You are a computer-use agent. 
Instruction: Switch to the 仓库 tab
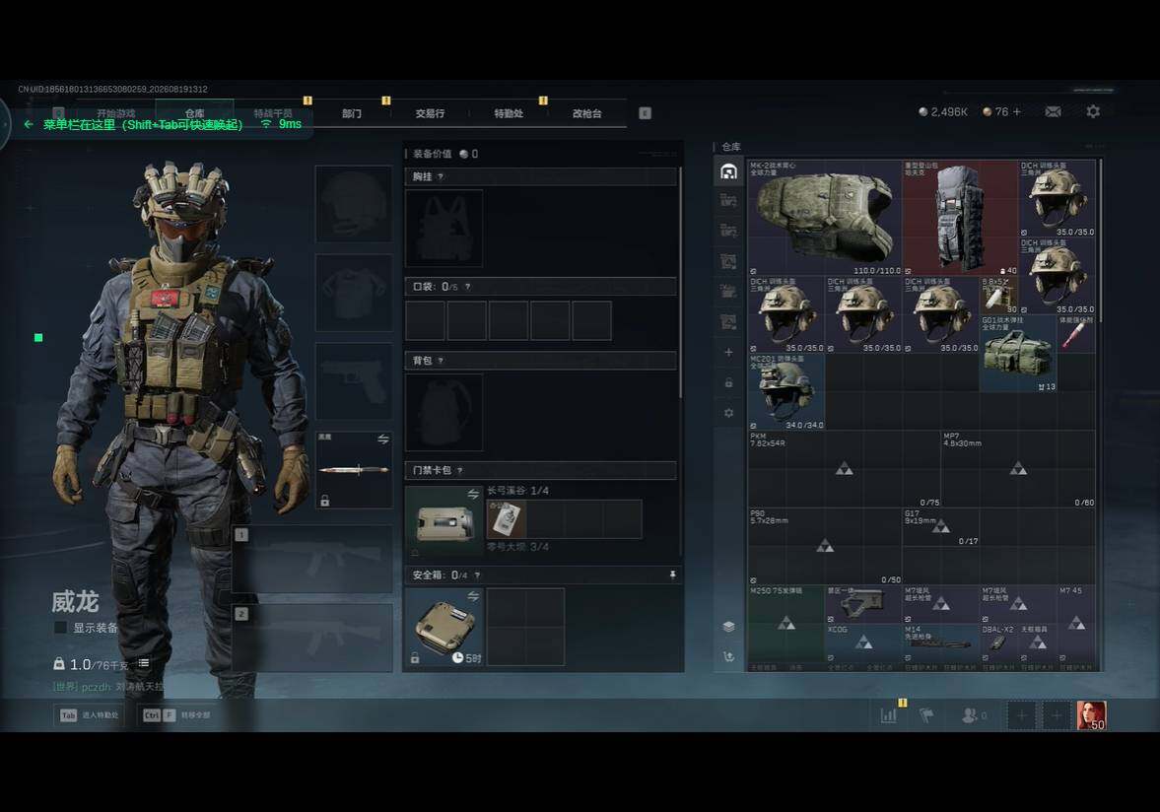click(x=194, y=113)
